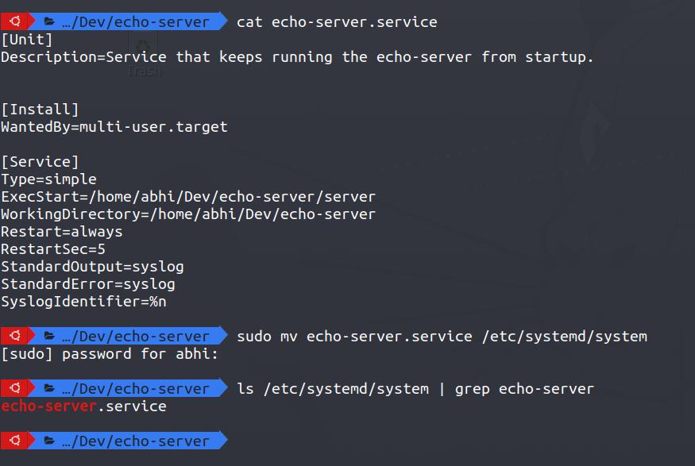Click the [sudo] password for abhi line
Image resolution: width=695 pixels, height=466 pixels.
coord(109,353)
